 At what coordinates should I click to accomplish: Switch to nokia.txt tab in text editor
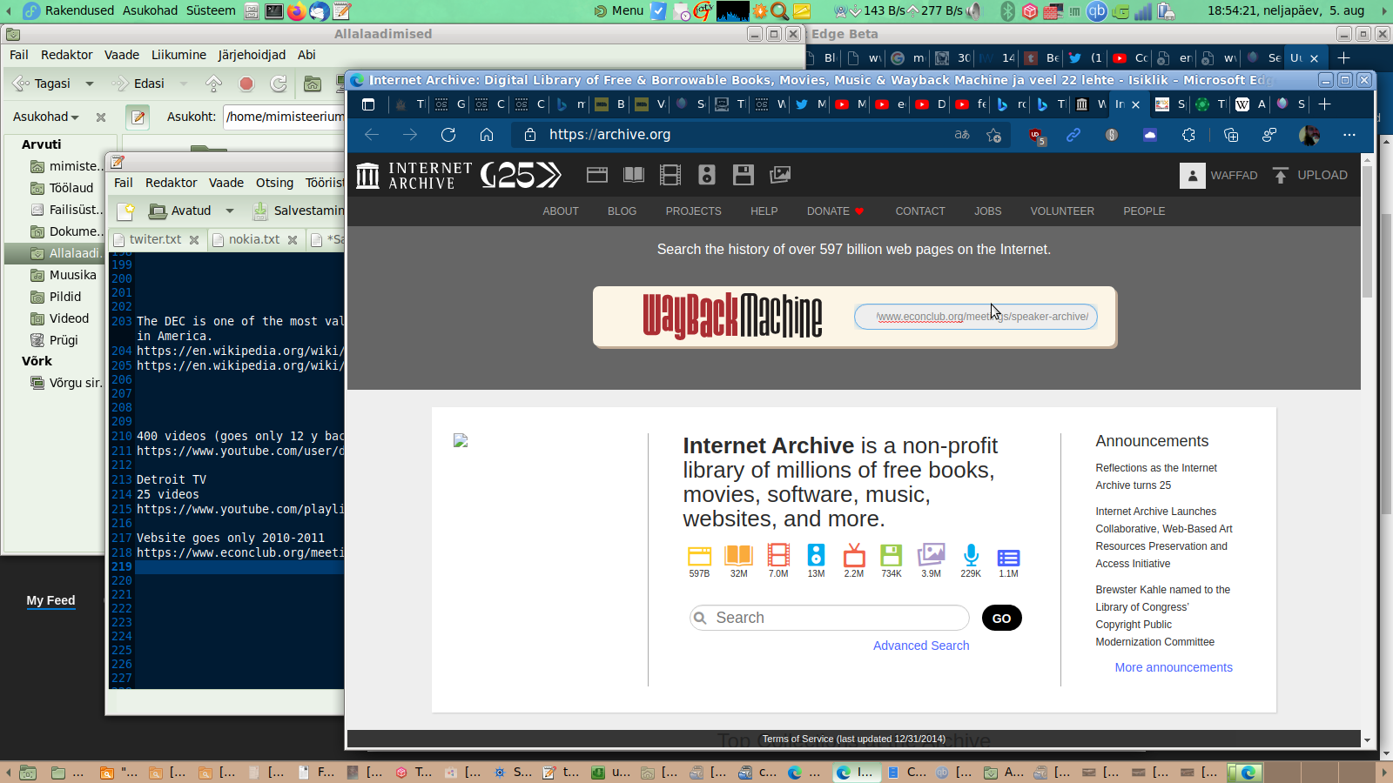[x=254, y=239]
